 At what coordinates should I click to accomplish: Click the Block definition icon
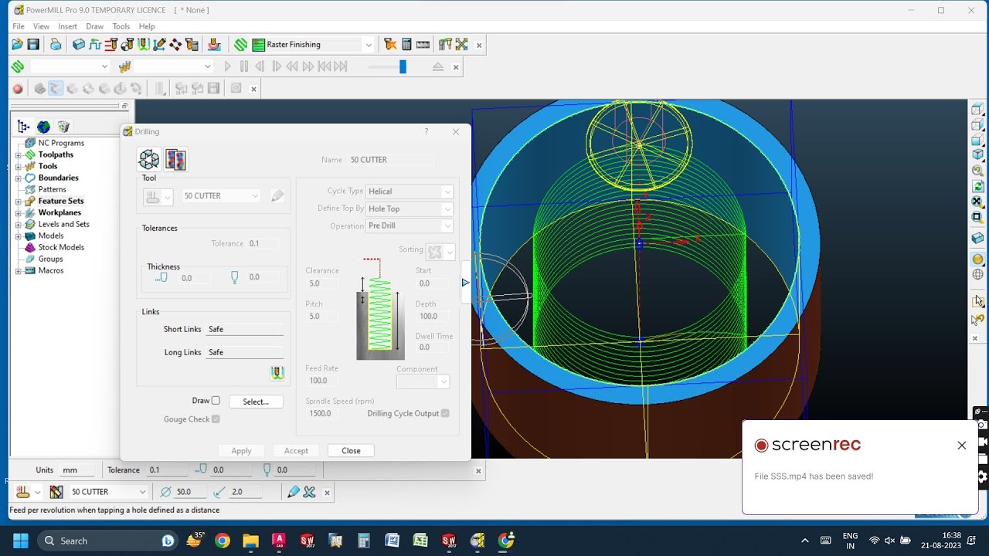point(79,45)
